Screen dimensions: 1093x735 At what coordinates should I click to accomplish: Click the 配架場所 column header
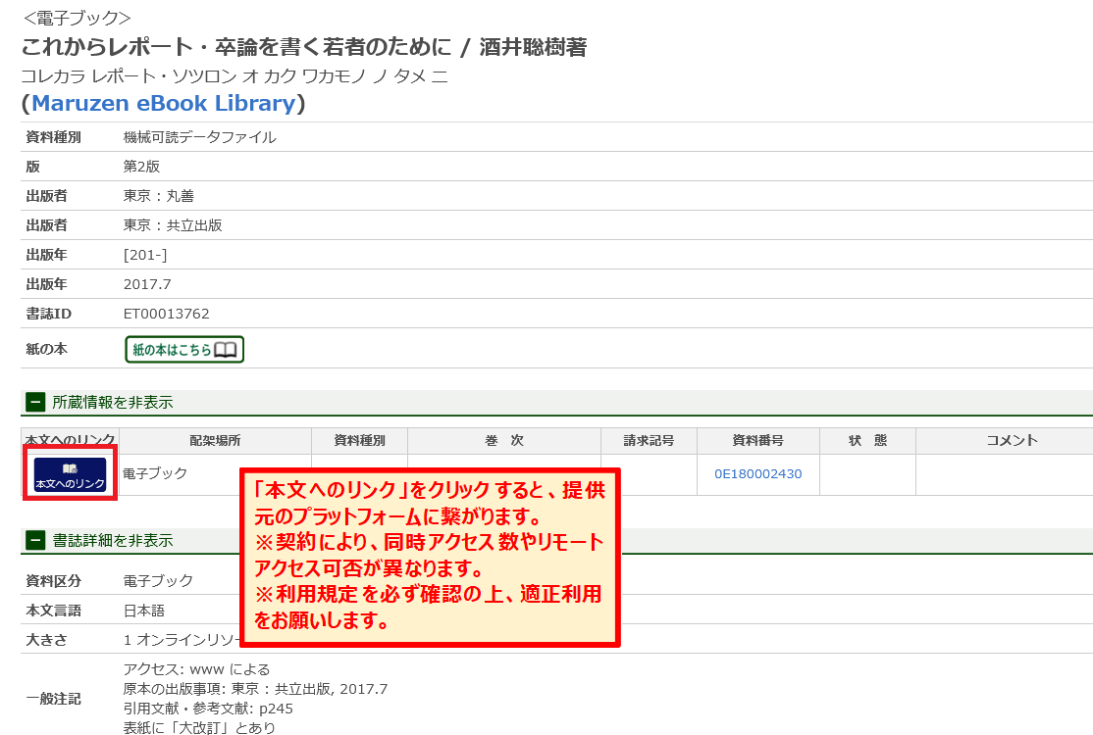pos(215,441)
